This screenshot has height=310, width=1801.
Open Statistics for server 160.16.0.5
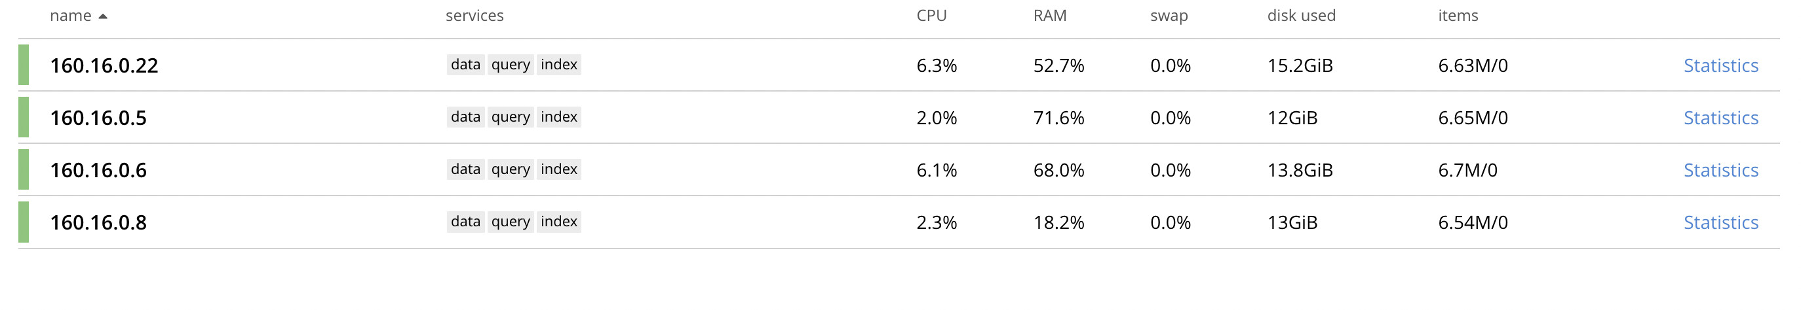(1720, 118)
